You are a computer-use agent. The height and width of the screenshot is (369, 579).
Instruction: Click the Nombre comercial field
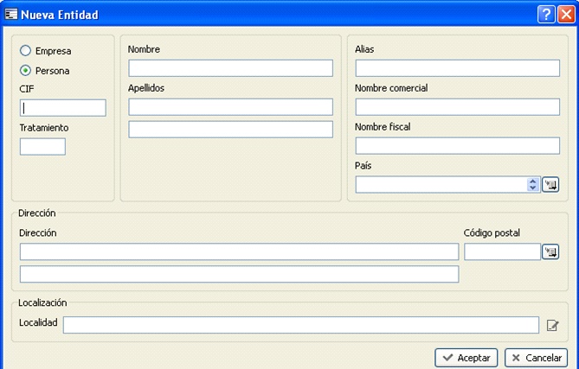point(457,107)
